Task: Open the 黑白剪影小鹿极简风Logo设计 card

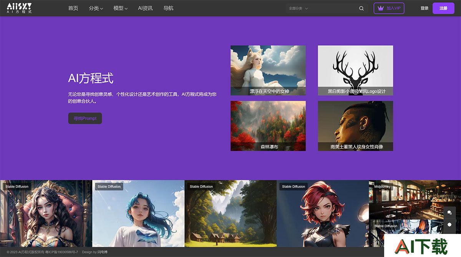Action: tap(355, 70)
